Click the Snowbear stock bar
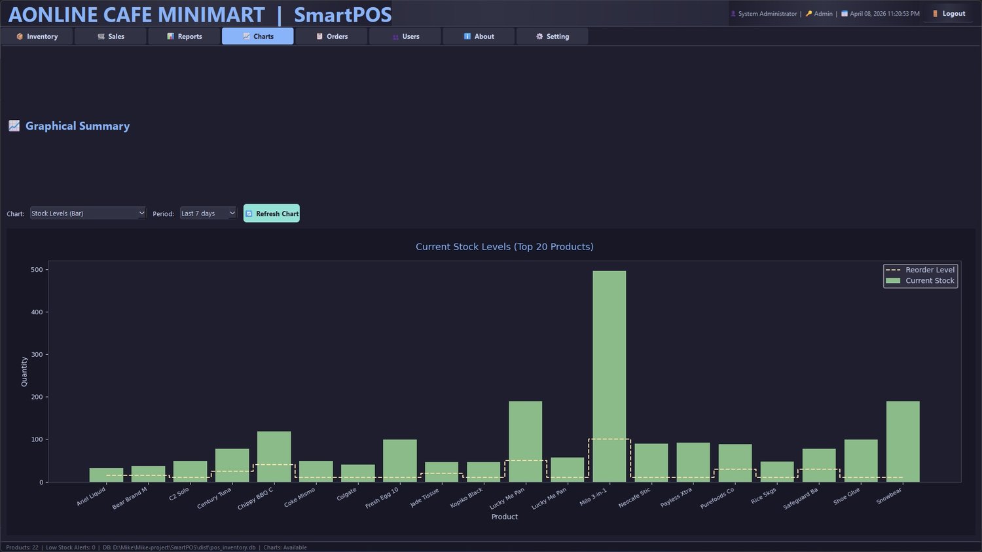 click(903, 442)
